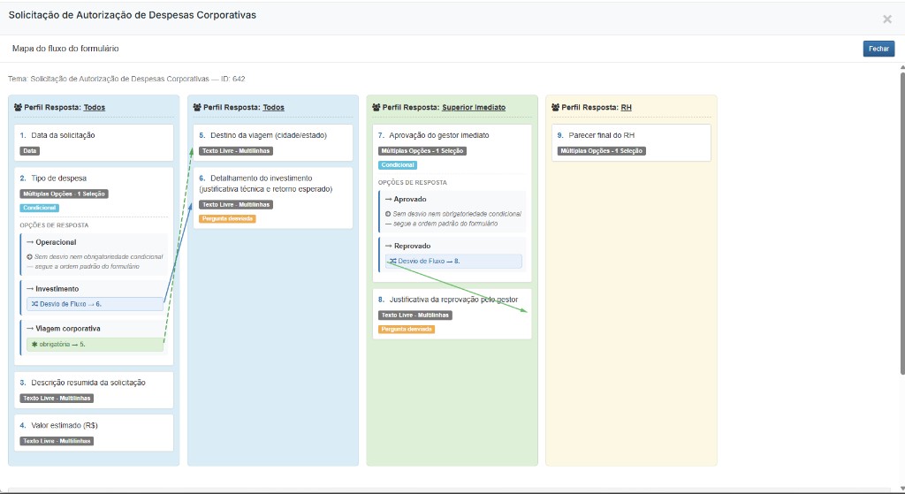Click the Desvio de Fluxo → 6. box
The height and width of the screenshot is (494, 905).
click(x=95, y=303)
